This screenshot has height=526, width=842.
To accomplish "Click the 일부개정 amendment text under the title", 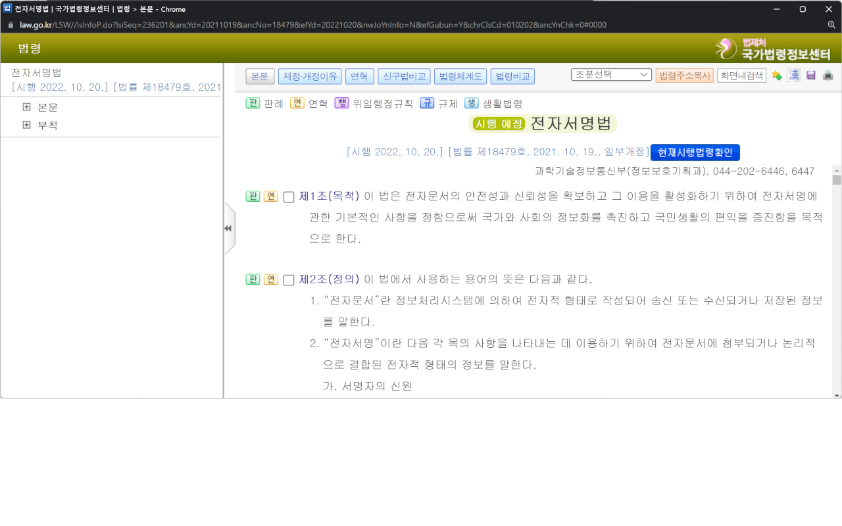I will (x=624, y=152).
